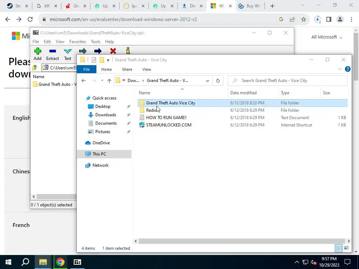The width and height of the screenshot is (359, 269).
Task: Expand address bar history dropdown
Action: (x=208, y=81)
